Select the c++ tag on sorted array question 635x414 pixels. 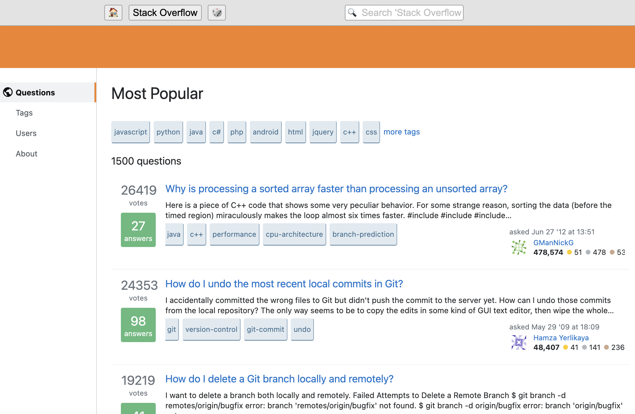point(197,234)
